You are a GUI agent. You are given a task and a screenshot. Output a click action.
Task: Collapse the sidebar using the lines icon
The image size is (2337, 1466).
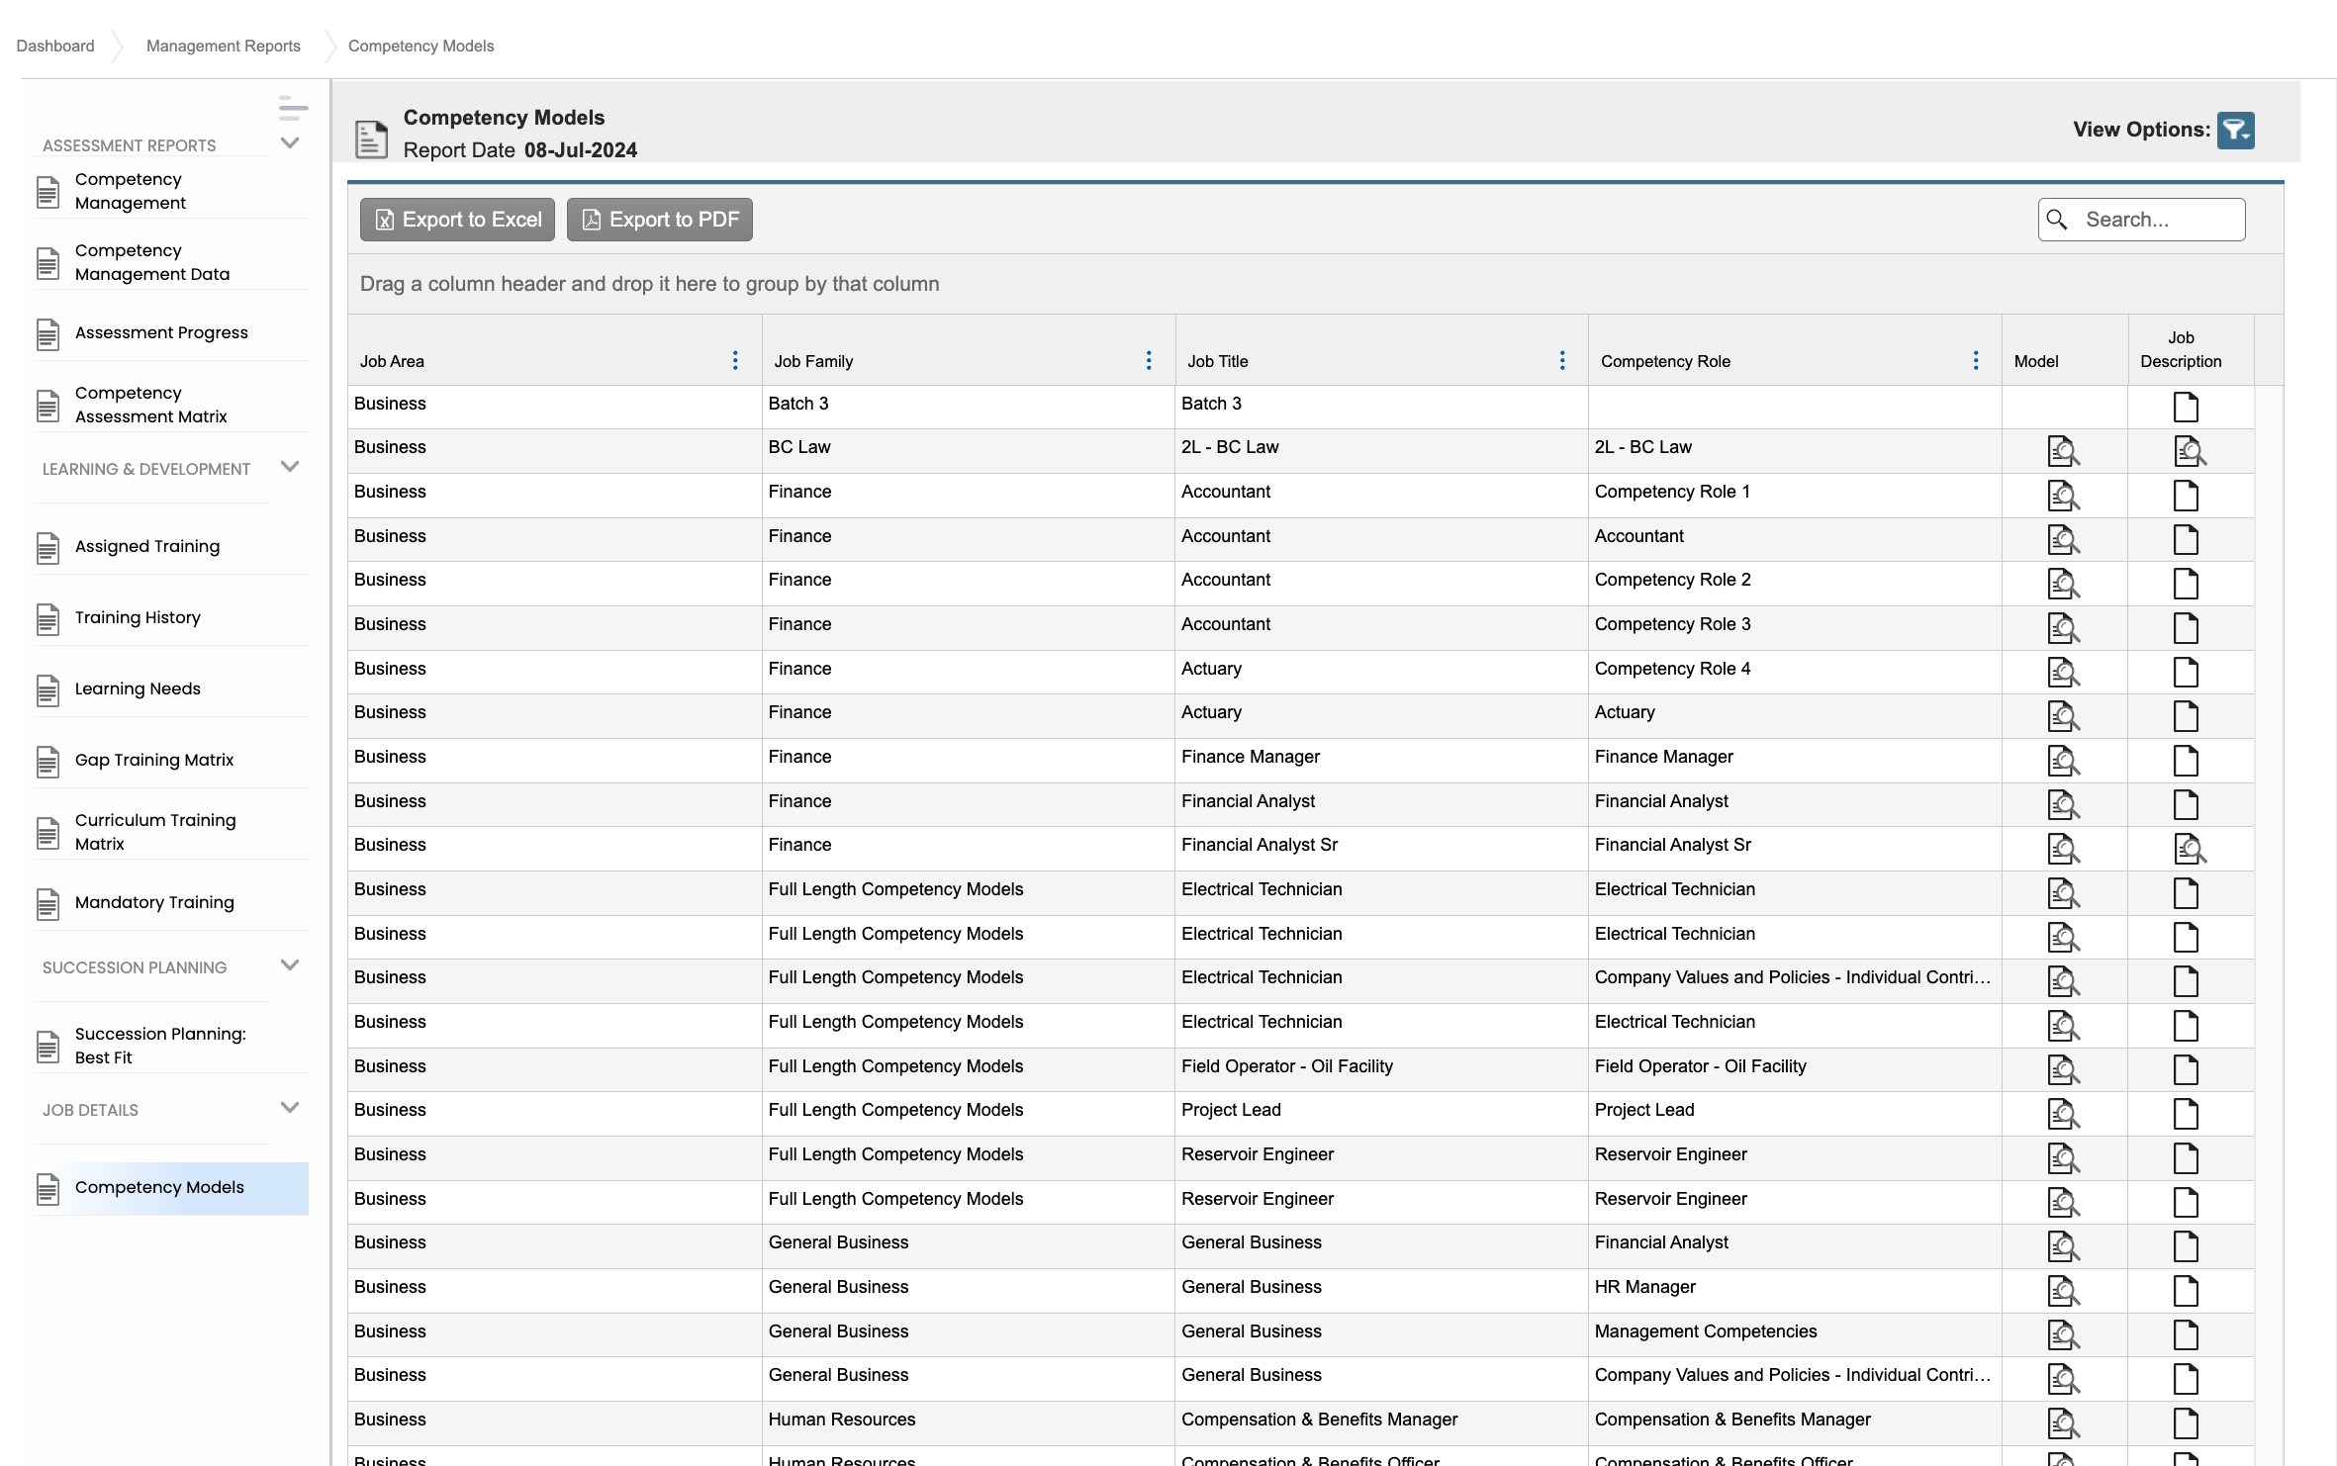click(293, 107)
